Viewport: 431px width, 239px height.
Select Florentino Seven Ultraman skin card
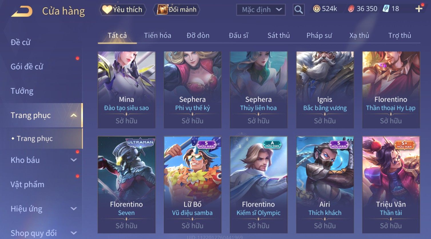coord(127,185)
